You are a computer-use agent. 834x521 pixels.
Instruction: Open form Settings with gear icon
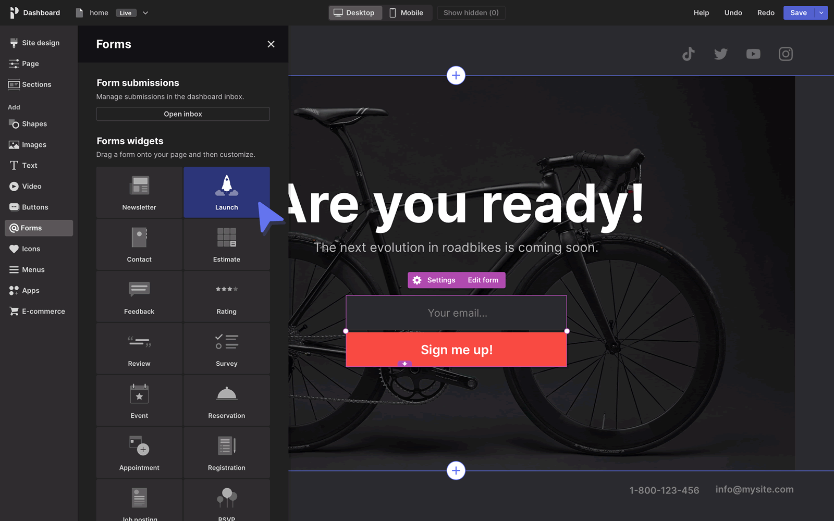tap(434, 280)
